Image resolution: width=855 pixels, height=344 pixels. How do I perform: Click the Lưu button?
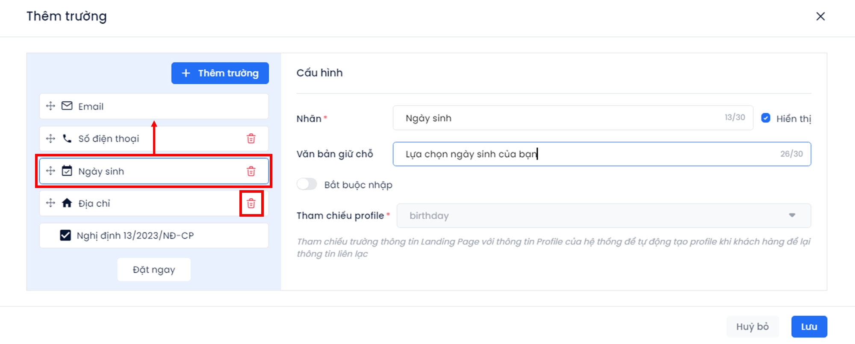click(809, 326)
